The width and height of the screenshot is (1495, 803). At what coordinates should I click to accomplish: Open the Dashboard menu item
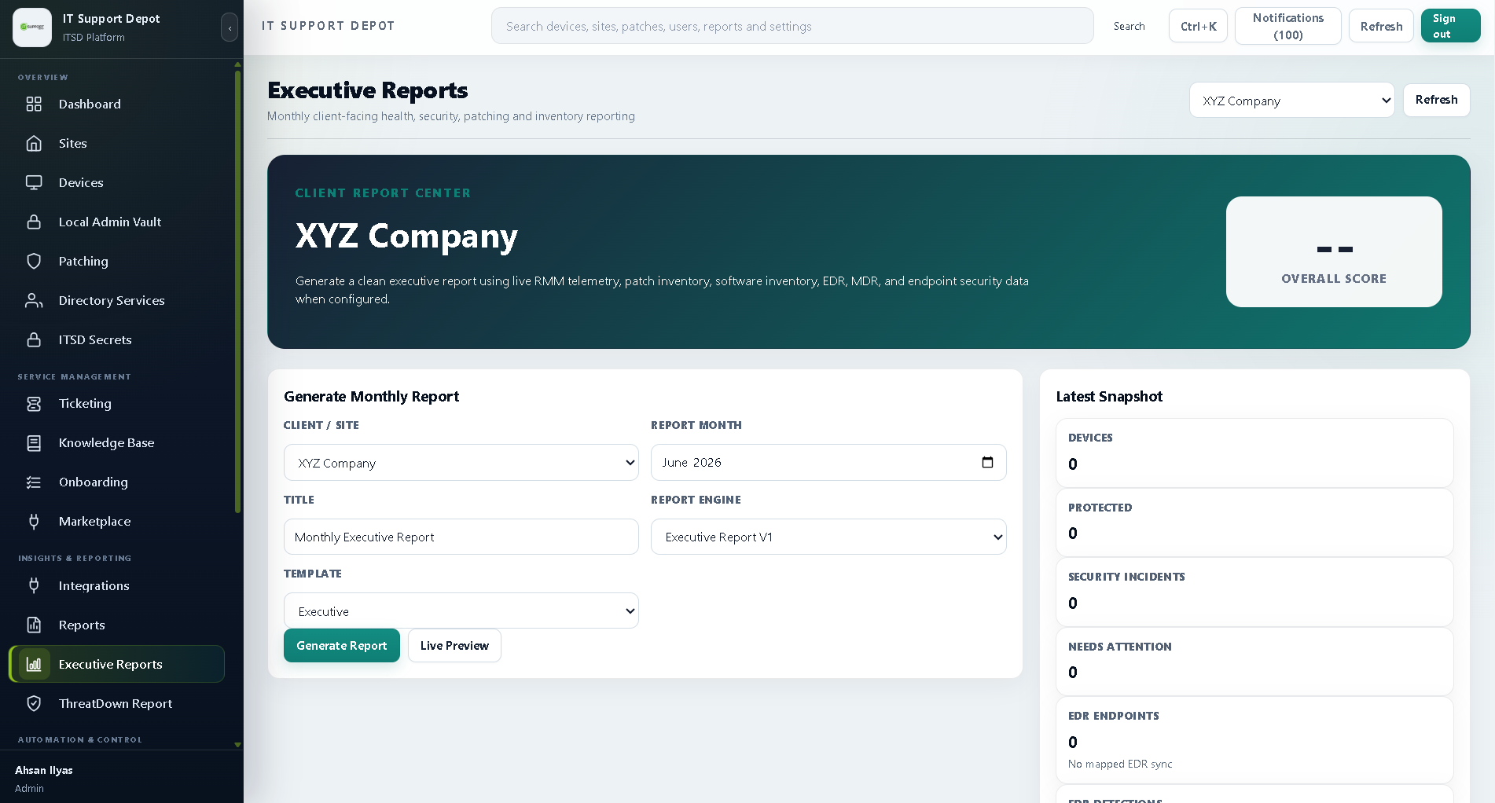click(x=116, y=104)
